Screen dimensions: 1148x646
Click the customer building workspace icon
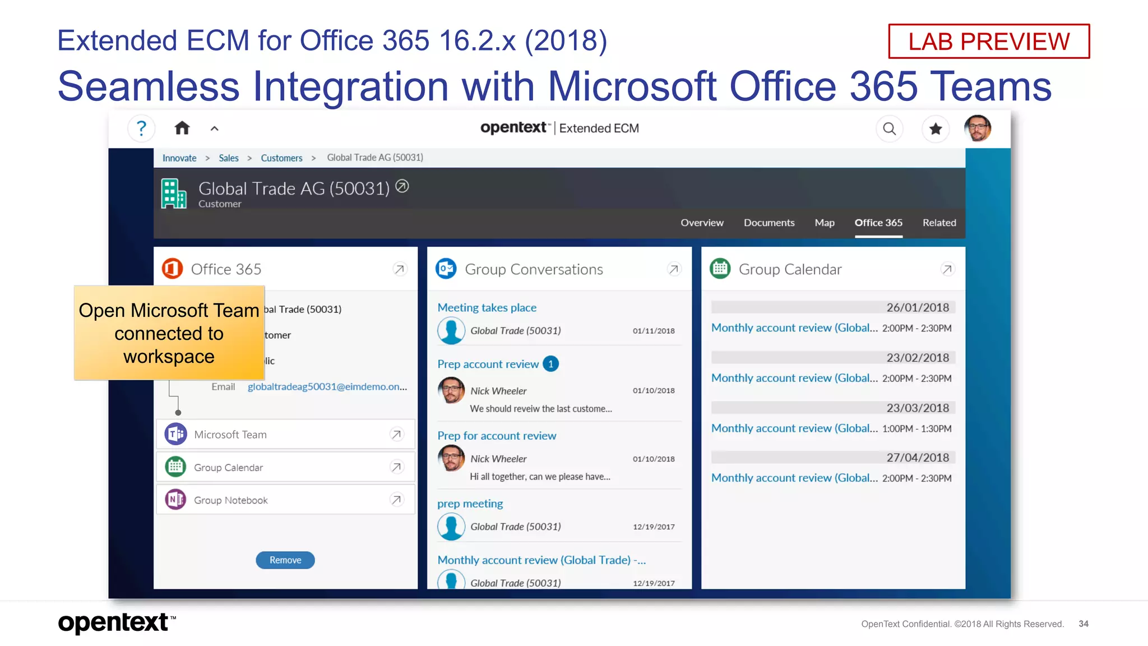[x=174, y=193]
